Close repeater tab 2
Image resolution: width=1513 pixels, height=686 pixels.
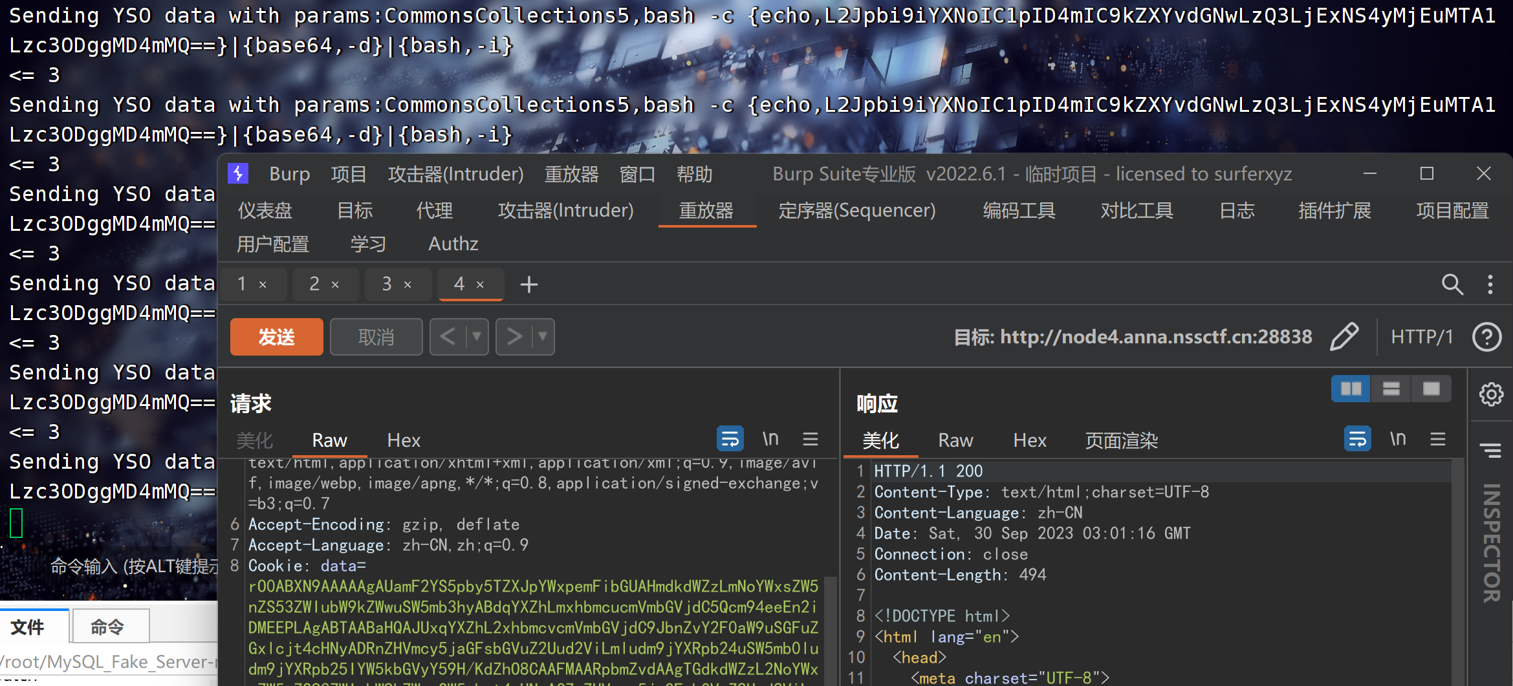(336, 284)
